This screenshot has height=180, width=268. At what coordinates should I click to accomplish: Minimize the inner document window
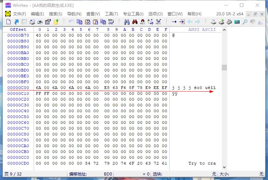(x=248, y=14)
